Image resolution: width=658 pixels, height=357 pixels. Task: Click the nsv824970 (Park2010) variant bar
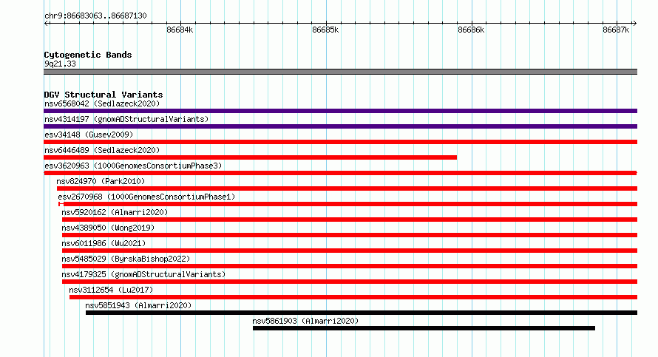[347, 188]
